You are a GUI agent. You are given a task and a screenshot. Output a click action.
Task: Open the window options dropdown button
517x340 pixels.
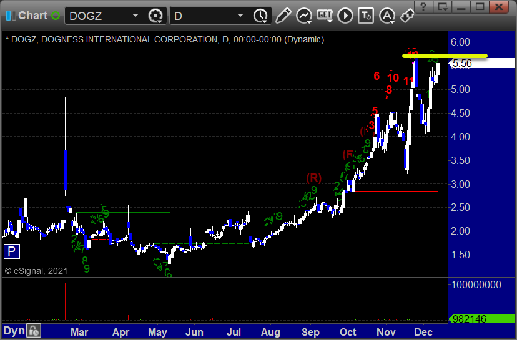click(443, 7)
